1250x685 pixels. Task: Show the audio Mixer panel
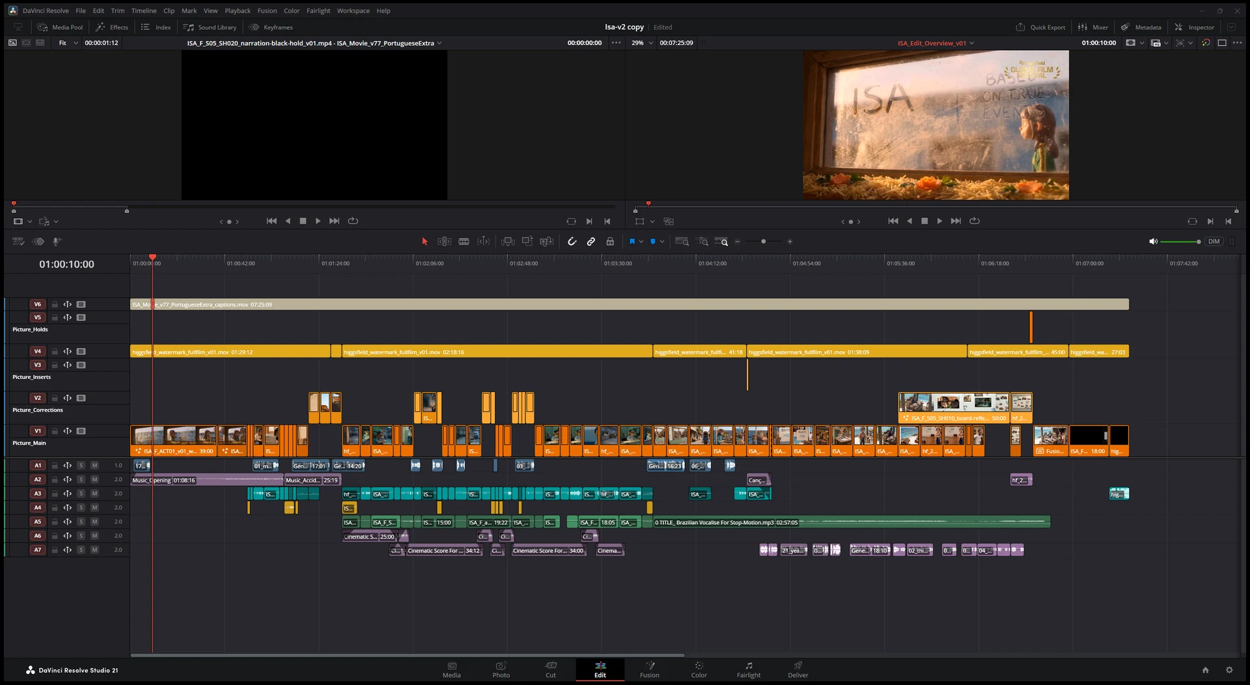coord(1093,27)
